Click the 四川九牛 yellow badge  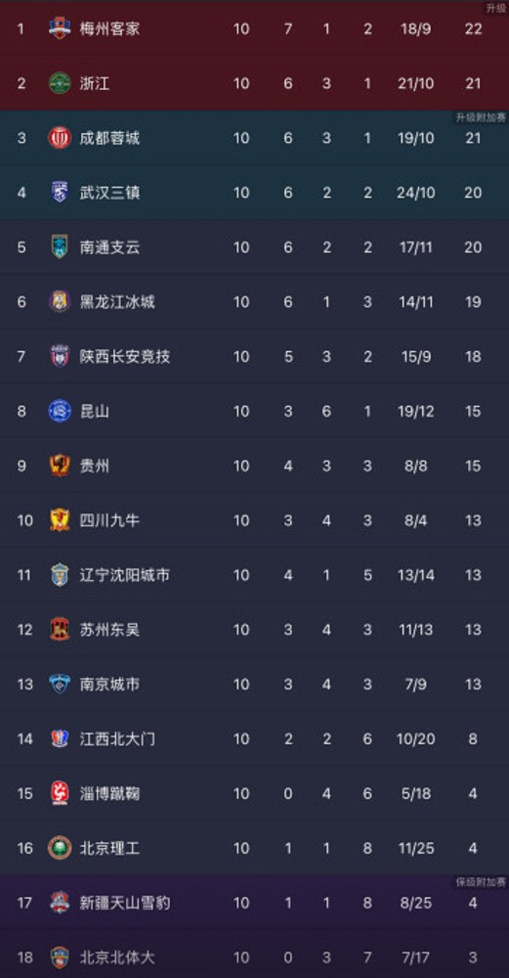(60, 520)
